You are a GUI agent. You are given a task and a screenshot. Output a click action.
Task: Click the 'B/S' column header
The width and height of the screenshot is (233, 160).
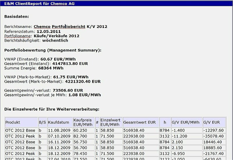click(x=43, y=122)
